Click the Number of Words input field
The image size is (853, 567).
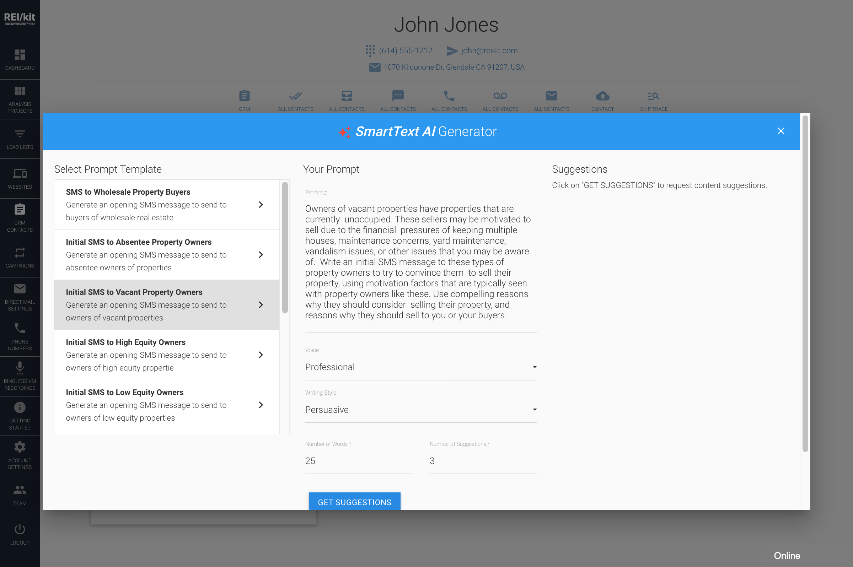(359, 461)
